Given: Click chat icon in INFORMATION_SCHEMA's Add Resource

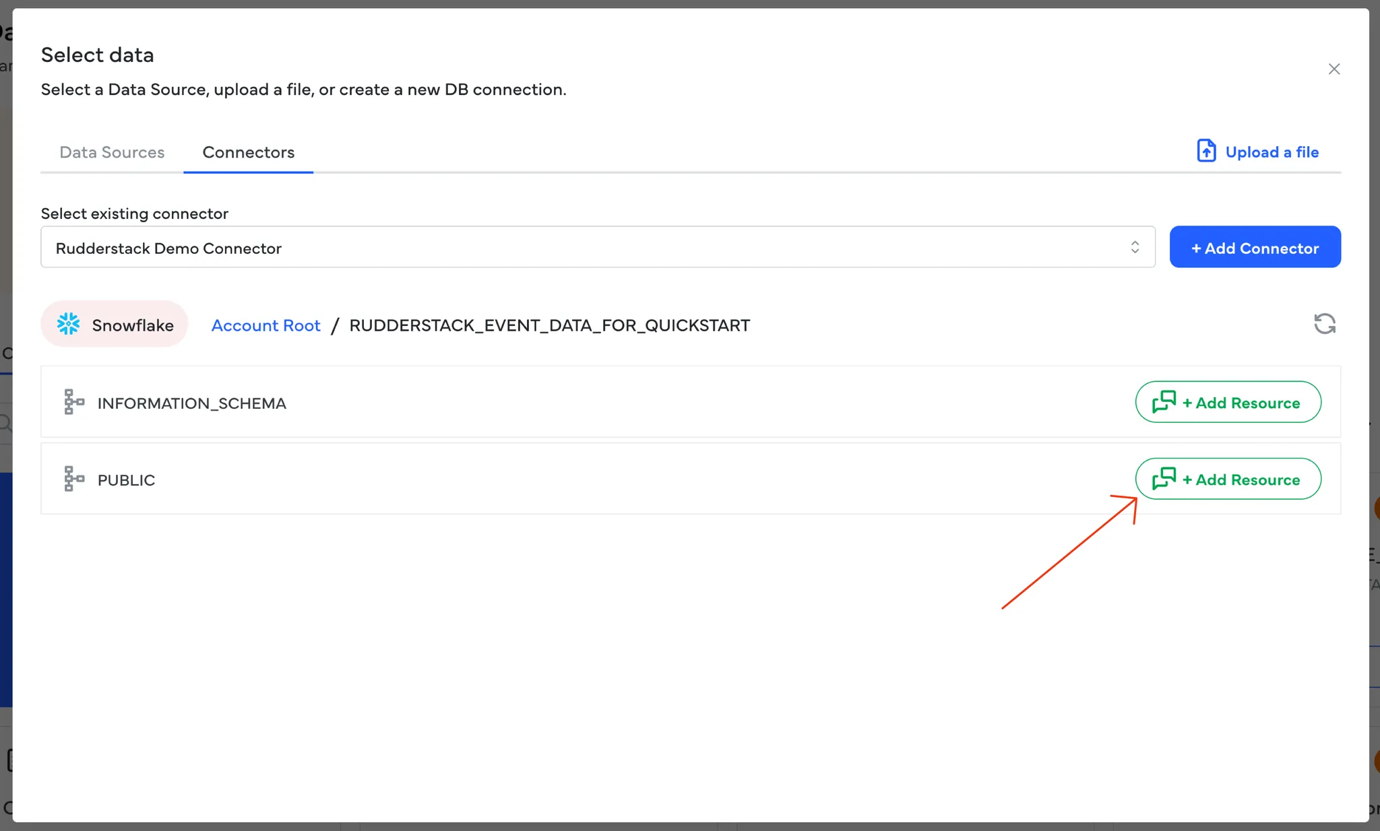Looking at the screenshot, I should 1164,402.
